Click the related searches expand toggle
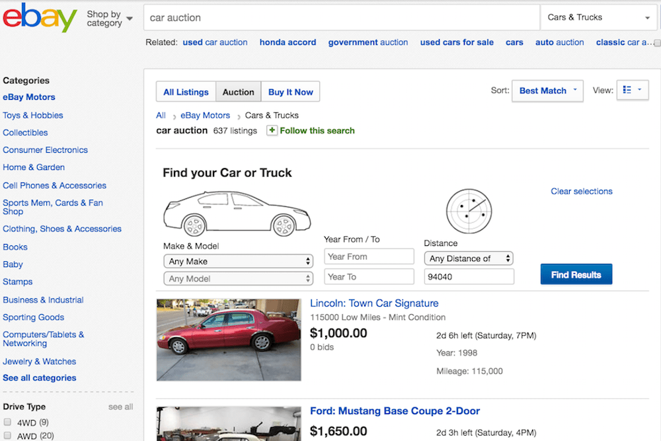This screenshot has height=441, width=661. click(657, 43)
